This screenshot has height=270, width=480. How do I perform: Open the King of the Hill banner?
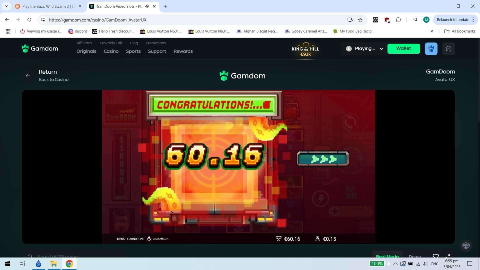pyautogui.click(x=305, y=50)
